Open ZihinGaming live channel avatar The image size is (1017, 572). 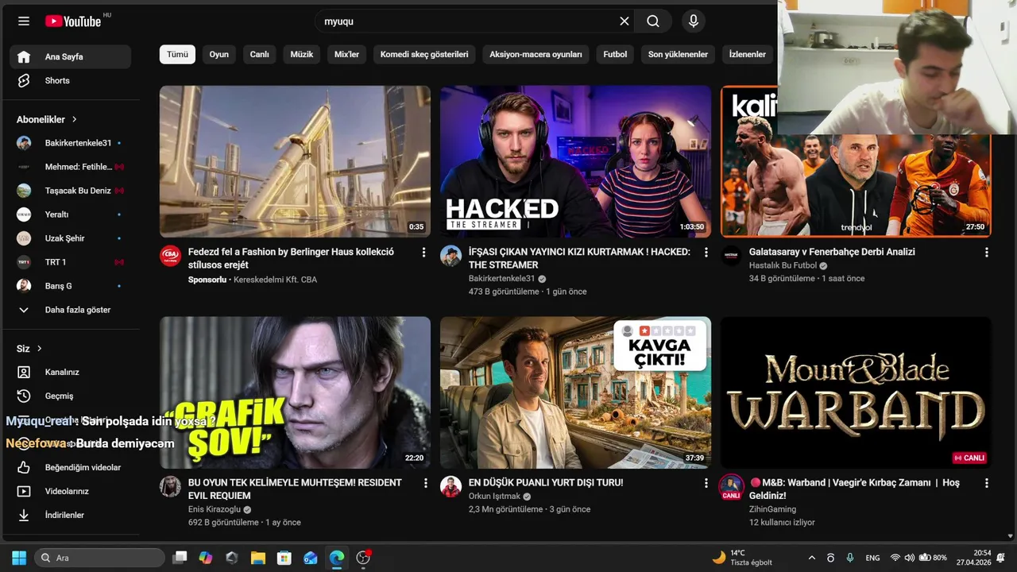point(731,488)
